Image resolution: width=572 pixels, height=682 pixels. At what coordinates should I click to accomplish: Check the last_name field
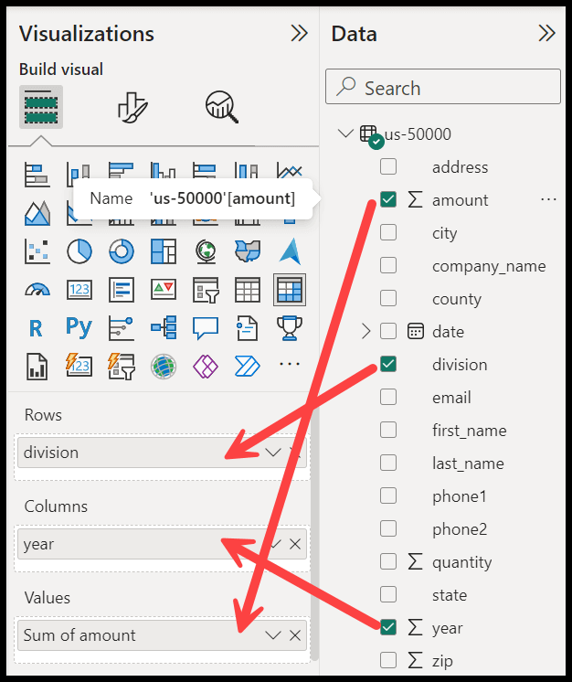388,463
